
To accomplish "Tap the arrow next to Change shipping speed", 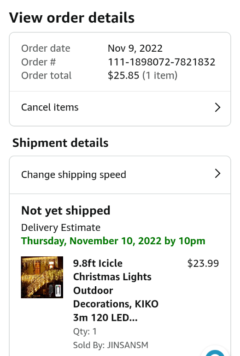I will pos(217,174).
